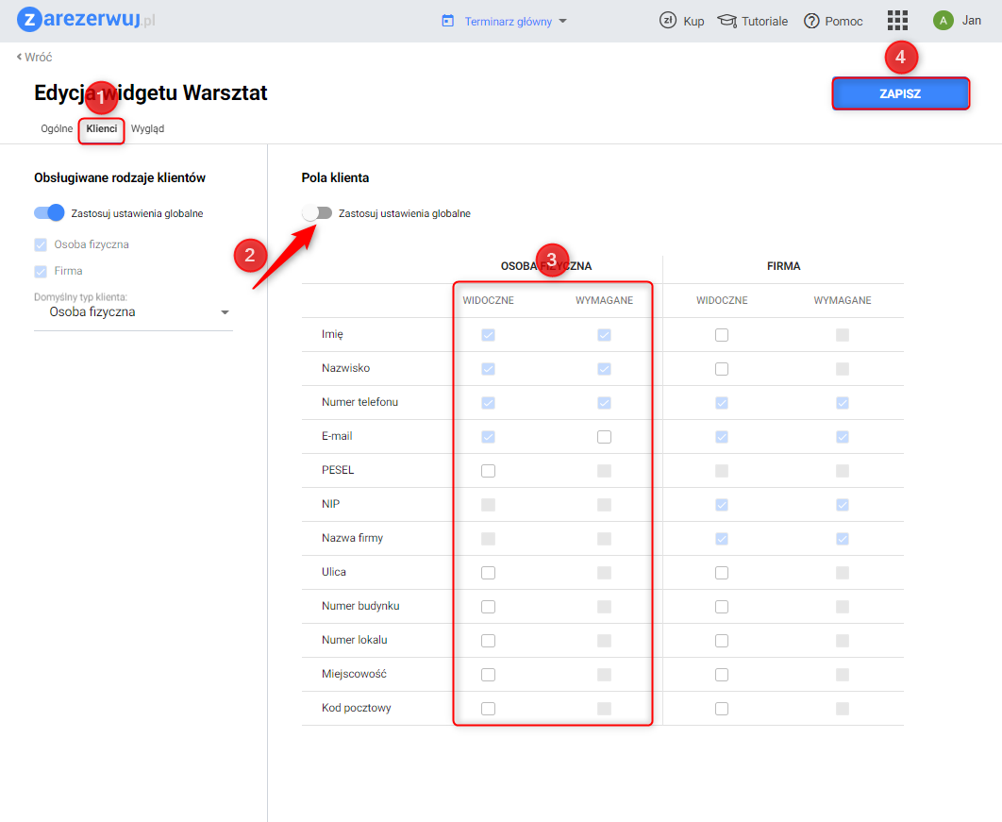Enable Numer budynku visible for Osoba fizyczna
Screen dimensions: 1002x822
click(488, 607)
